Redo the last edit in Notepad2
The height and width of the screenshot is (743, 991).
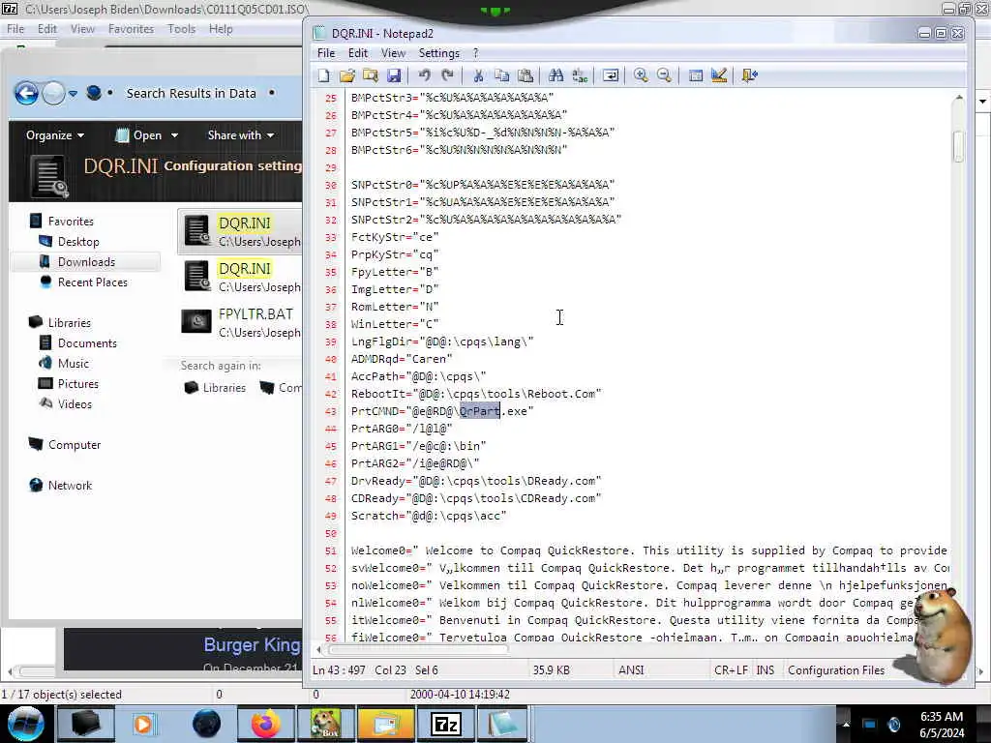[x=447, y=75]
